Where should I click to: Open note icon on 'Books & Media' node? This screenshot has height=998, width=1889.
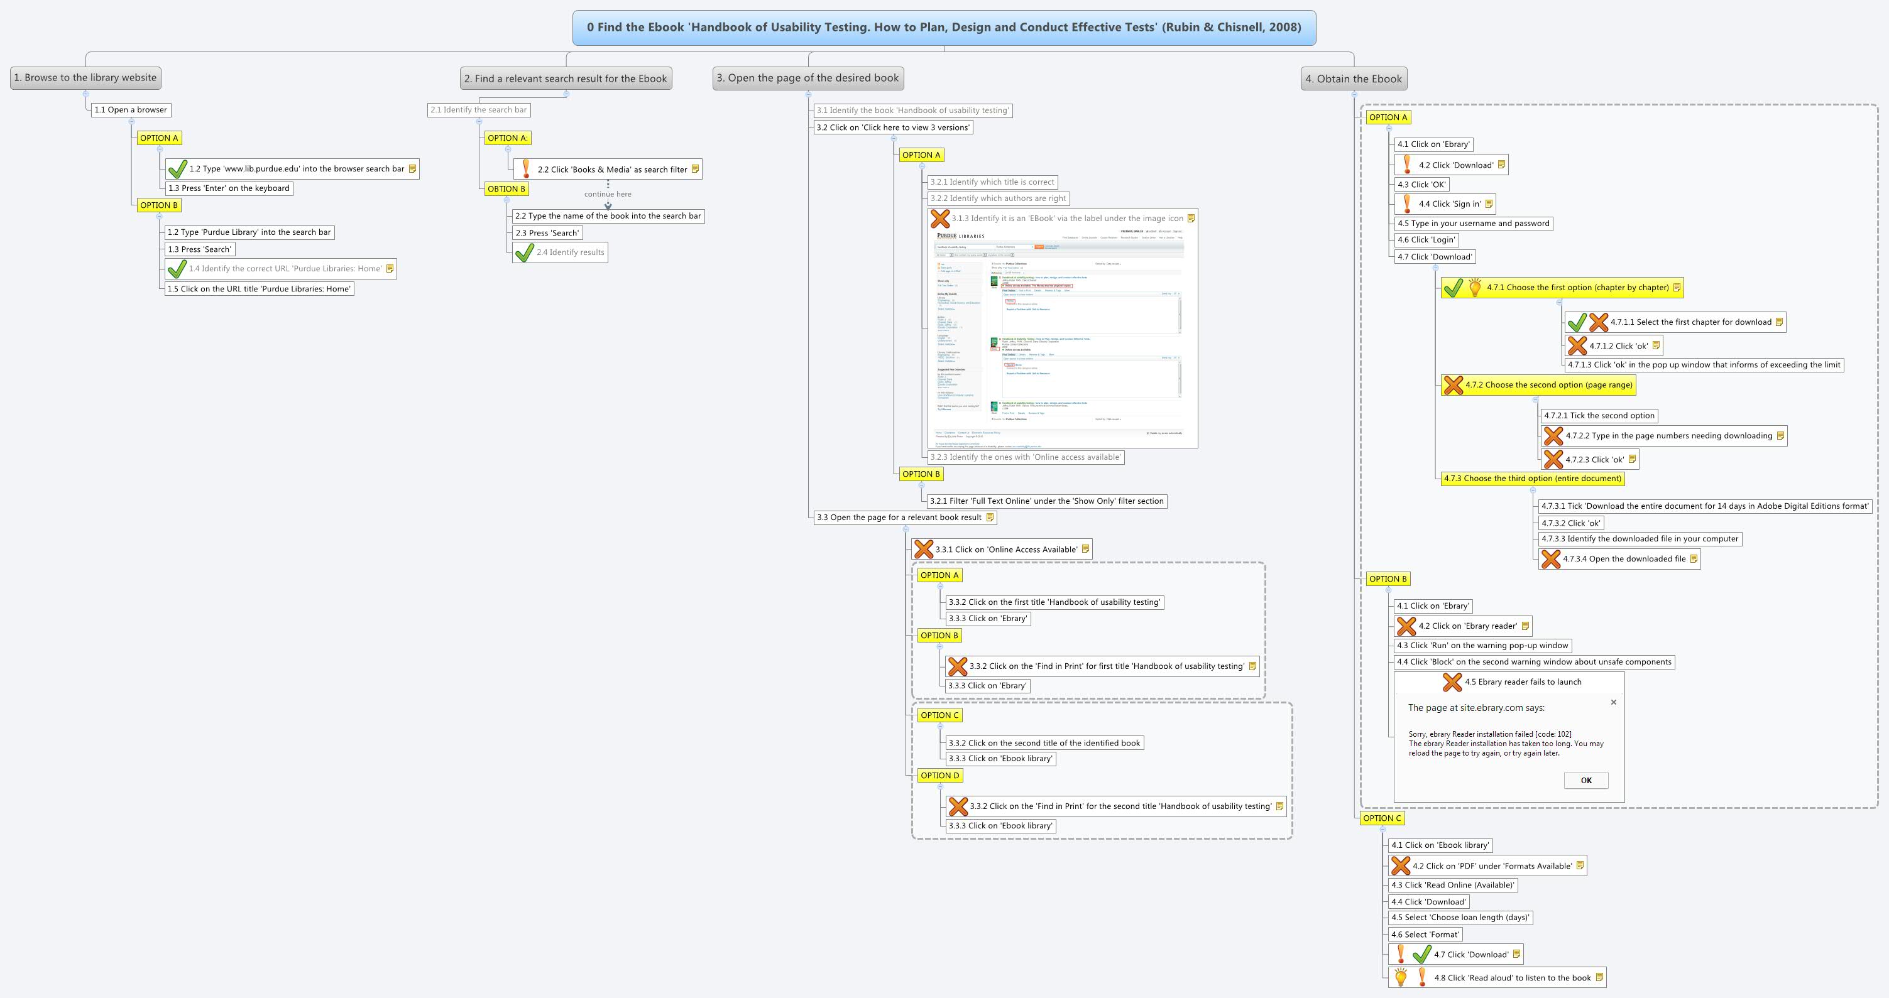click(695, 170)
